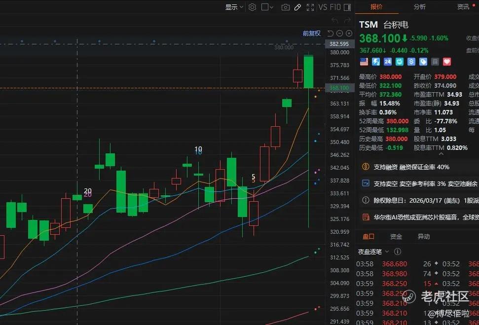This screenshot has width=479, height=325.
Task: Switch to the 分析 tab
Action: [419, 7]
